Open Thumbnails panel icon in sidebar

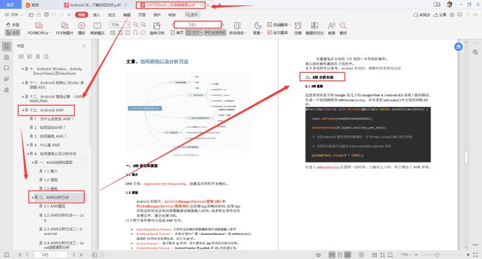(7, 58)
